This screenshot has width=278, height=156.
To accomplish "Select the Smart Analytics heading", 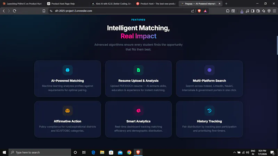I will (138, 121).
